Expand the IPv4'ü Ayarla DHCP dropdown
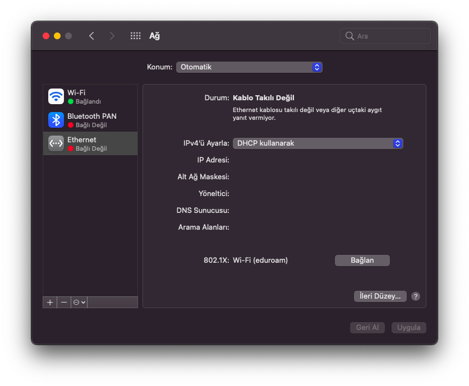Viewport: 469px width, 386px height. pos(318,143)
